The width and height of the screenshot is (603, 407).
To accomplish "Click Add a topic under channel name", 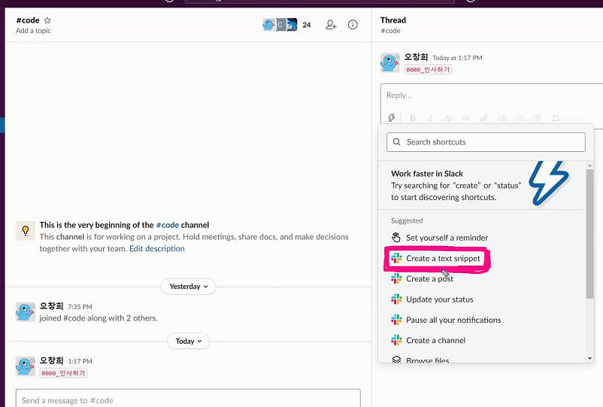I will pos(33,31).
